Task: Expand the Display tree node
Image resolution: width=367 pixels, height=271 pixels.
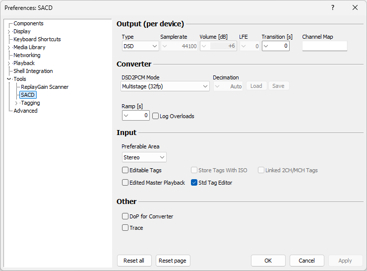Action: [9, 32]
